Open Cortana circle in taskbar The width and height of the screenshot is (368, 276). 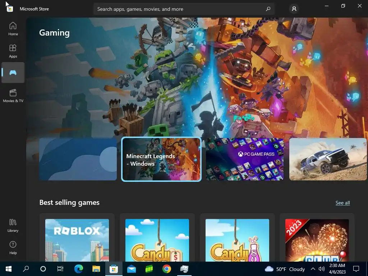point(43,269)
